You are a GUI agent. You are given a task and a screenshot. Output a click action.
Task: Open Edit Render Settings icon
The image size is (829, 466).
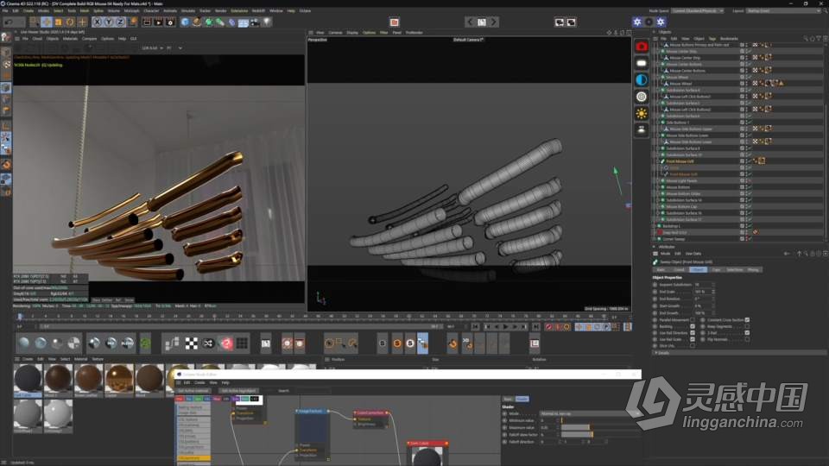point(170,22)
